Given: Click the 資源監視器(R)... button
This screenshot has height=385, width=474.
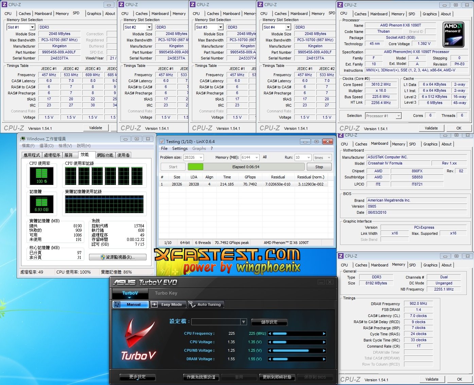Looking at the screenshot, I should (x=118, y=257).
